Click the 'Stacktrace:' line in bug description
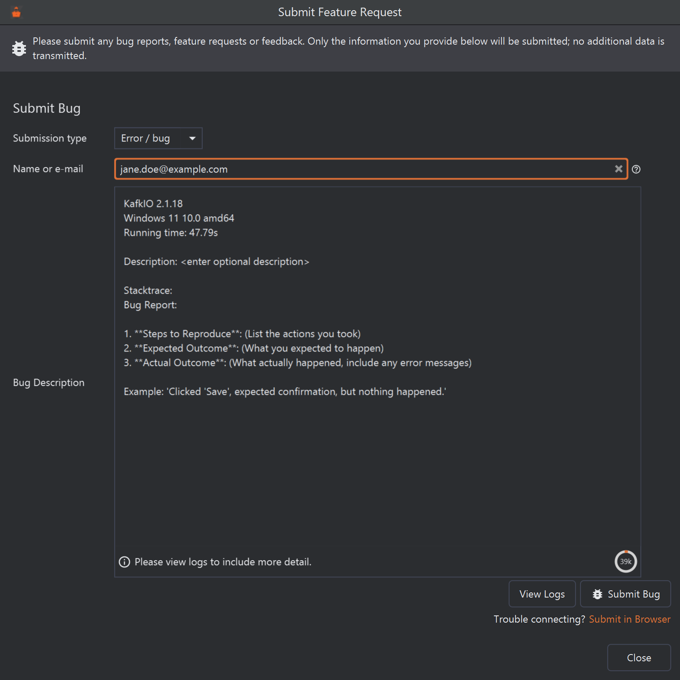 [x=148, y=290]
